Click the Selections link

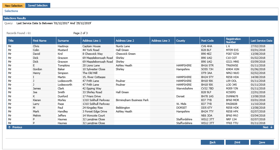coord(11,11)
